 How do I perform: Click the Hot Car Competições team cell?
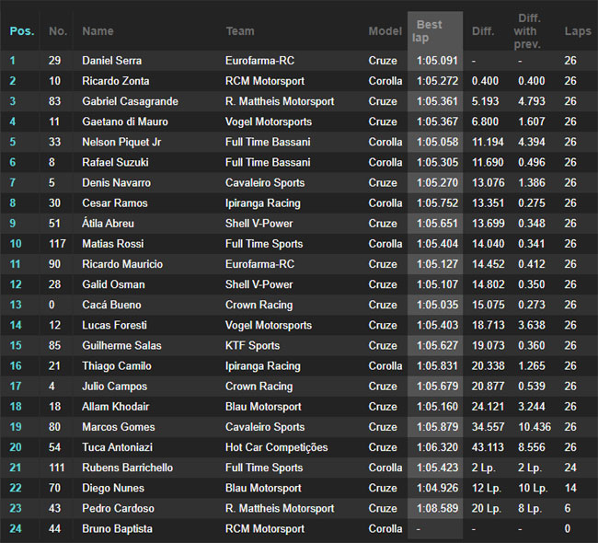[x=277, y=447]
